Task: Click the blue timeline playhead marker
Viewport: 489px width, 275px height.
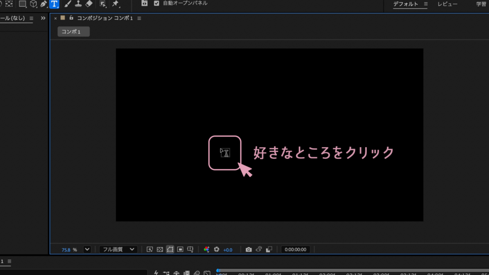Action: tap(218, 271)
